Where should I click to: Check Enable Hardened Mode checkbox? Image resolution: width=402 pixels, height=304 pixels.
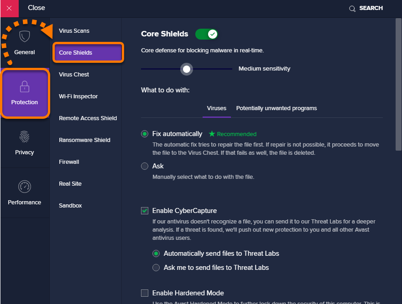pos(145,293)
